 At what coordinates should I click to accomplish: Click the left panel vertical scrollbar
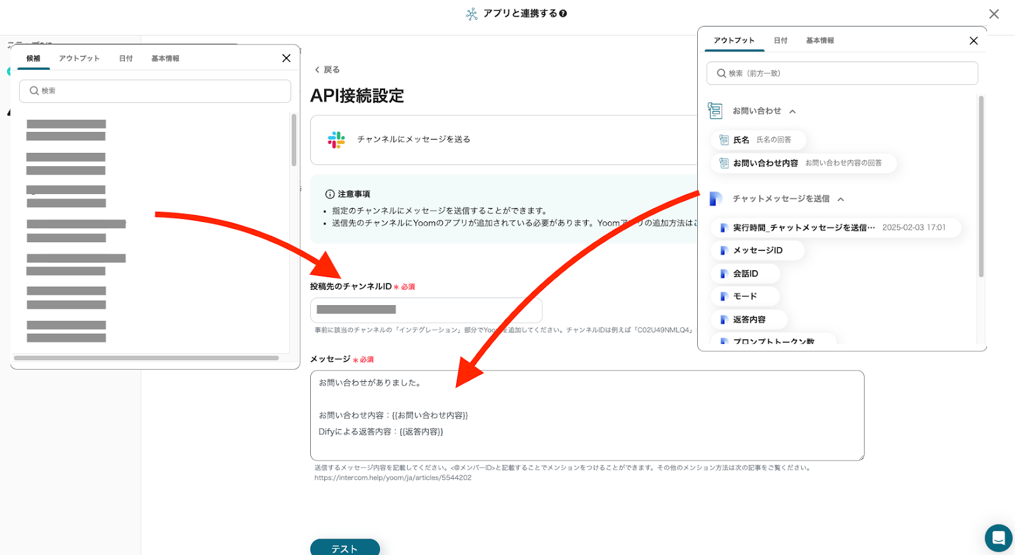tap(294, 140)
